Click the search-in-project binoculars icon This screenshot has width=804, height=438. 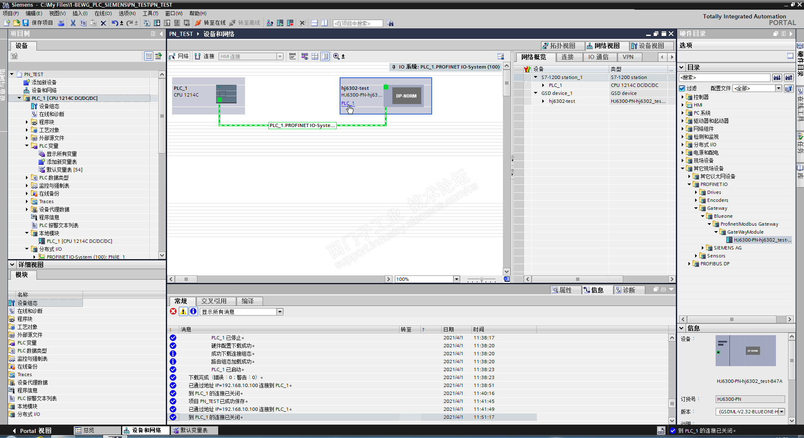391,23
